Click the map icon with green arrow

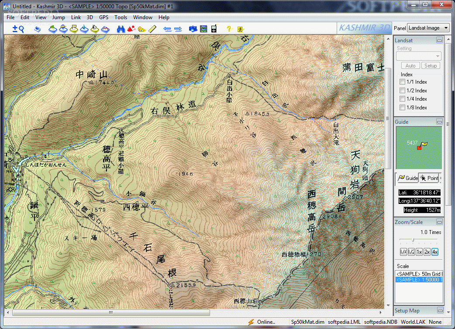pos(52,29)
